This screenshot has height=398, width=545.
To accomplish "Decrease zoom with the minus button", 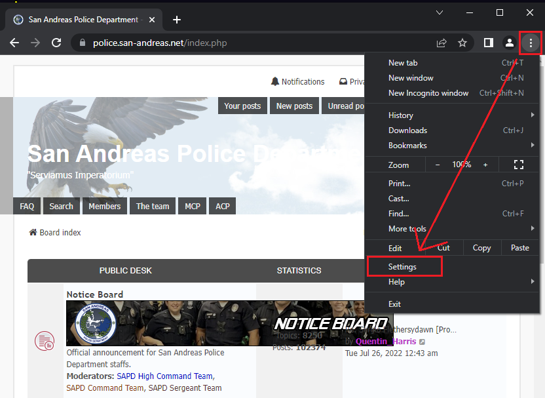I will pos(438,165).
